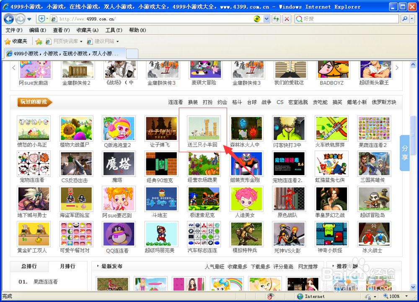Open the 100% zoom level dropdown
This screenshot has height=302, width=419.
tap(407, 297)
